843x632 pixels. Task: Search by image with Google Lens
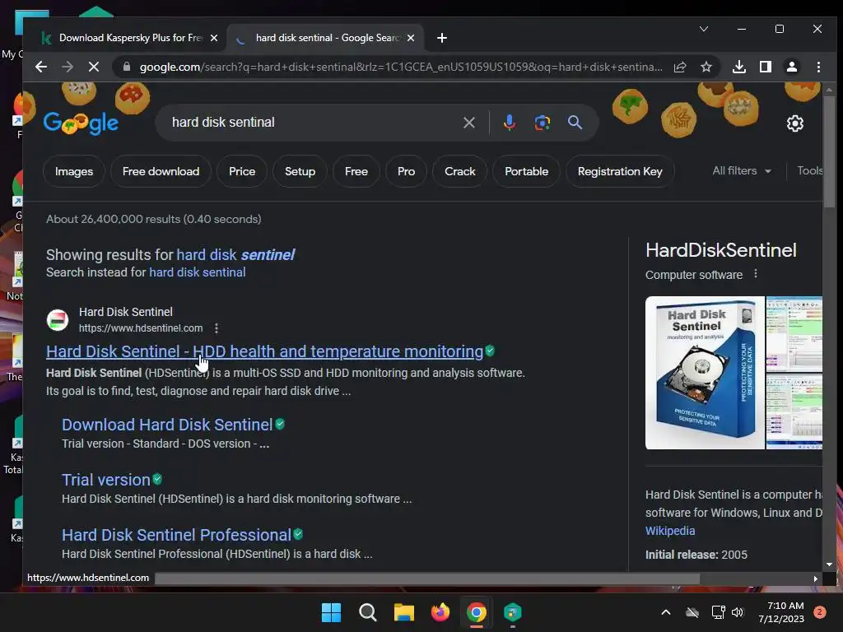(x=542, y=123)
